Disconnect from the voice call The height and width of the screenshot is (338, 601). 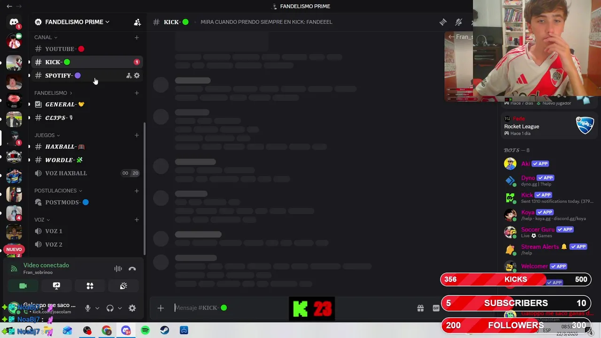[132, 269]
